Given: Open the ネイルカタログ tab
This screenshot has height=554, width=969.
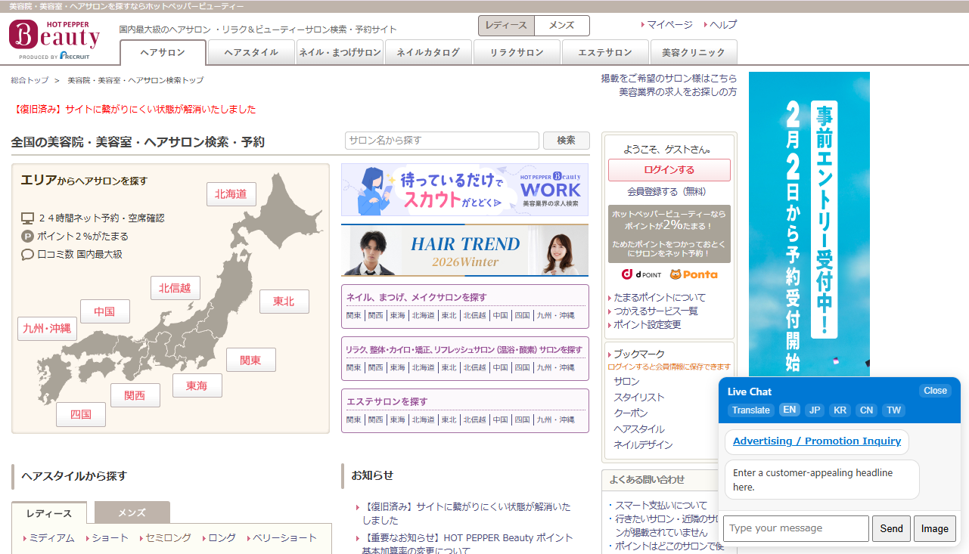Looking at the screenshot, I should pyautogui.click(x=428, y=53).
